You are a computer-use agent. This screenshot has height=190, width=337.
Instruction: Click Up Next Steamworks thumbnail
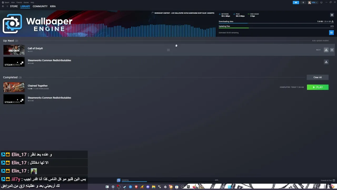[x=14, y=62]
